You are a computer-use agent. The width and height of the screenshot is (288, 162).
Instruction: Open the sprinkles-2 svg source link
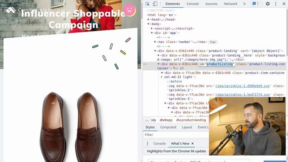point(243,86)
